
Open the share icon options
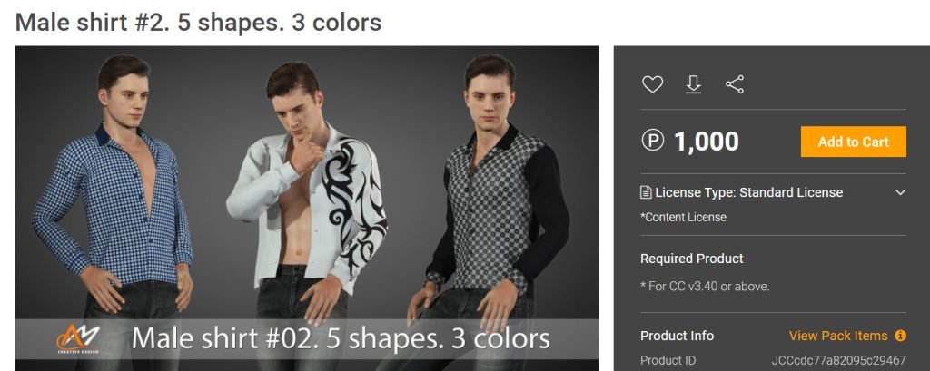[735, 84]
